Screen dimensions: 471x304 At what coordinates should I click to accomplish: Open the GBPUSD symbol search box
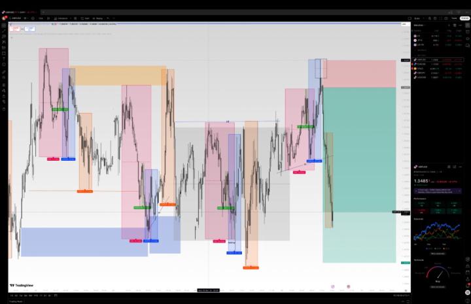coord(16,18)
